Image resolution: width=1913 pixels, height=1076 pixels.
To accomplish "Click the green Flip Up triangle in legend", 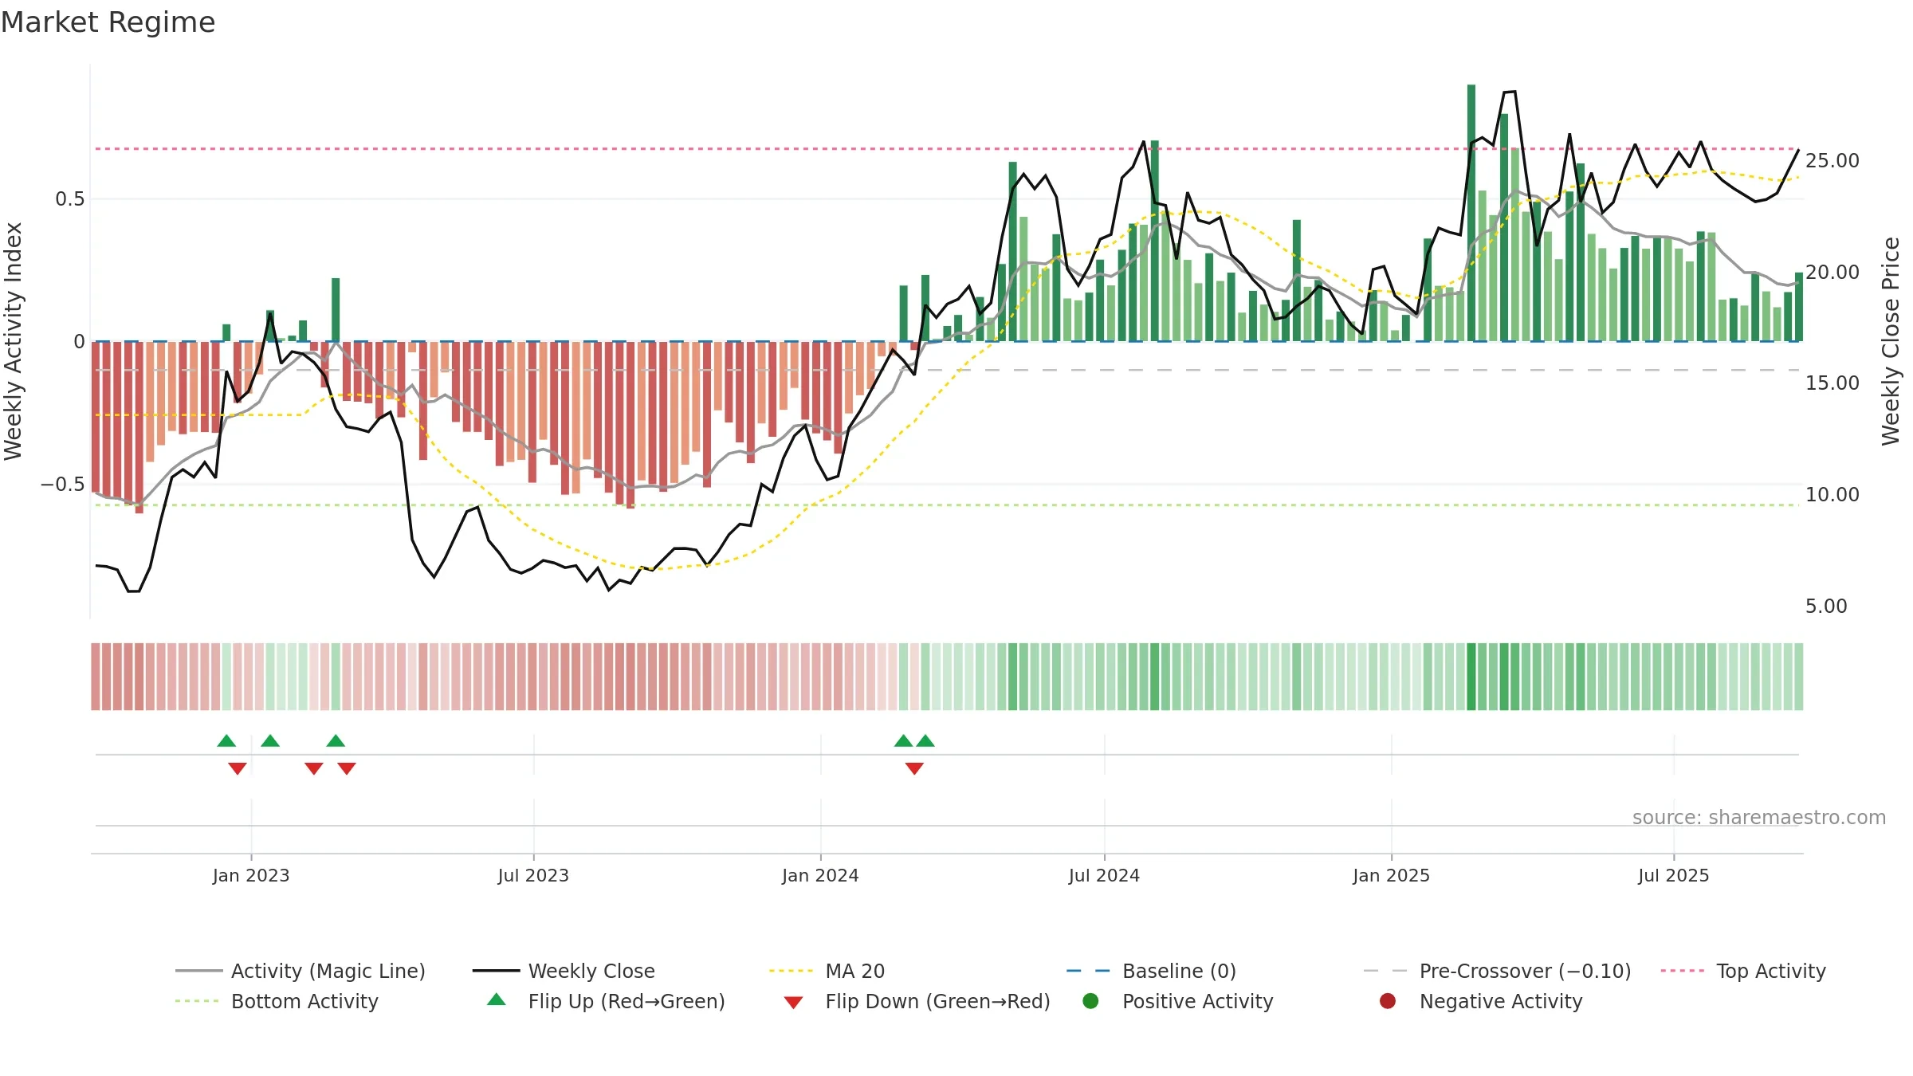I will pyautogui.click(x=497, y=999).
